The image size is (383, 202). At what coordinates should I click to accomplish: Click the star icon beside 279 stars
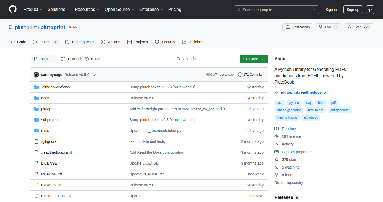[277, 160]
